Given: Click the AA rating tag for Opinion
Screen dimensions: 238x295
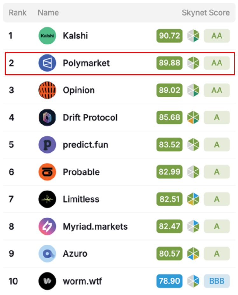Looking at the screenshot, I should coord(217,90).
